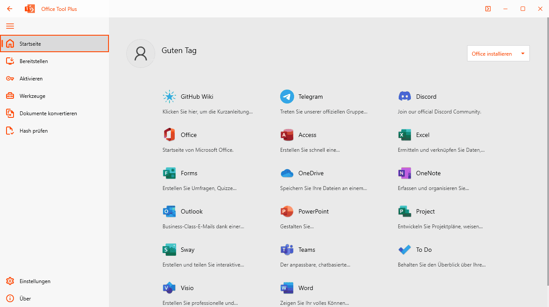
Task: Open the Discord icon
Action: (x=404, y=97)
